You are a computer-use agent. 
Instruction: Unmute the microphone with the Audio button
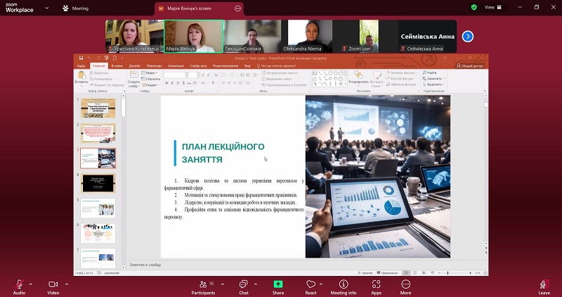19,284
